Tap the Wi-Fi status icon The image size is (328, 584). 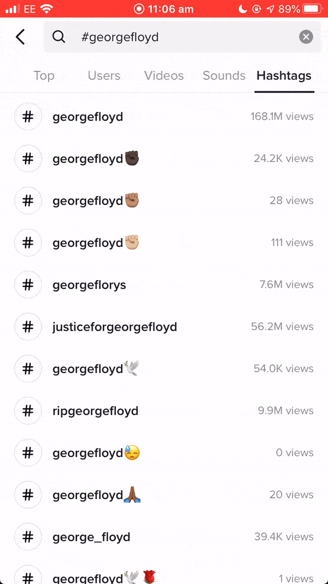pos(46,9)
